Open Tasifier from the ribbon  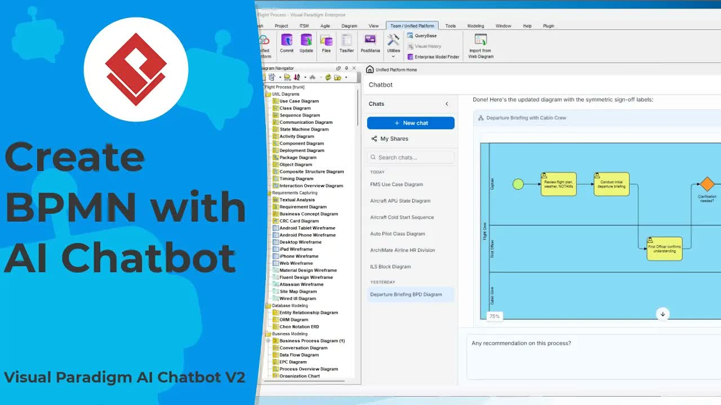pyautogui.click(x=346, y=44)
